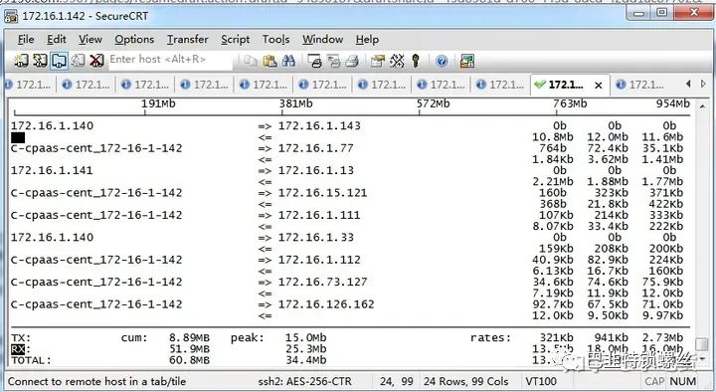Open the Transfer menu
716x392 pixels.
(x=188, y=39)
